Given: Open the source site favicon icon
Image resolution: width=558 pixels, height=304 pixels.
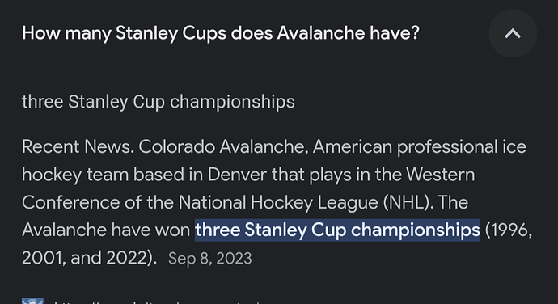Looking at the screenshot, I should click(32, 301).
